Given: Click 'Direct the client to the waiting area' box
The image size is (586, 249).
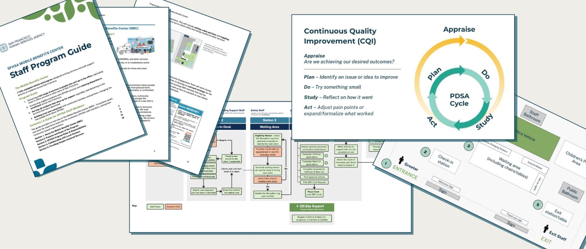Looking at the screenshot, I should pos(232,191).
